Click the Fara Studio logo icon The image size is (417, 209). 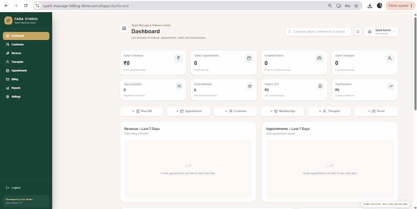(8, 20)
